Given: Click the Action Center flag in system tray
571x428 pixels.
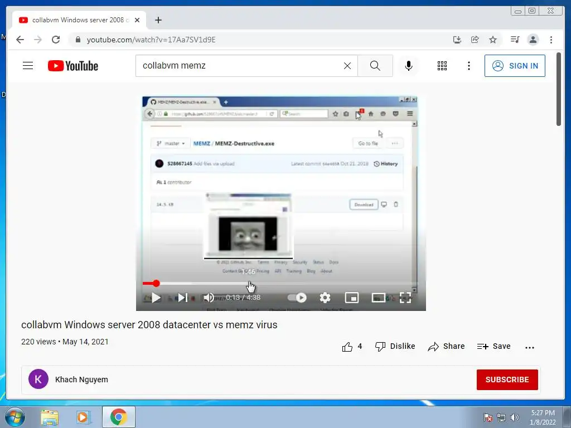Looking at the screenshot, I should click(x=488, y=417).
